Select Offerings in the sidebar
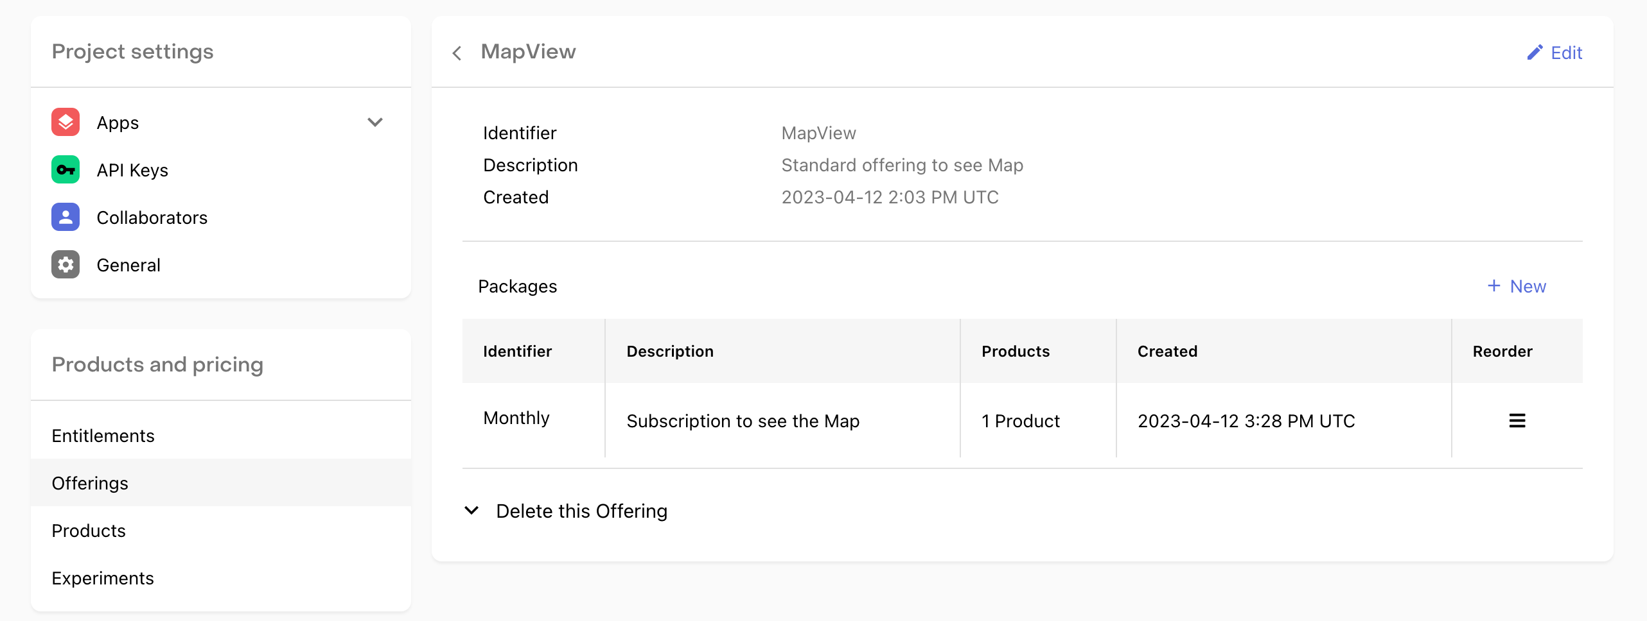The width and height of the screenshot is (1647, 621). click(x=221, y=482)
